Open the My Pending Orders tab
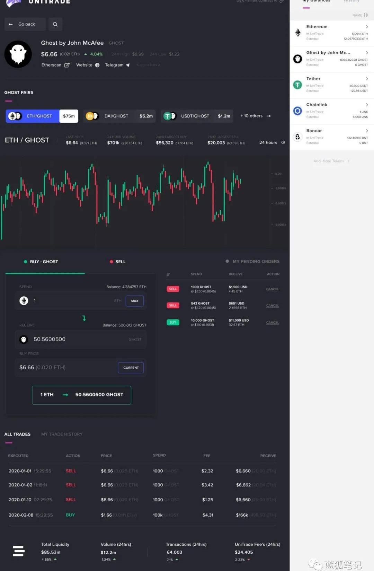Screen dimensions: 374x571 (256, 262)
